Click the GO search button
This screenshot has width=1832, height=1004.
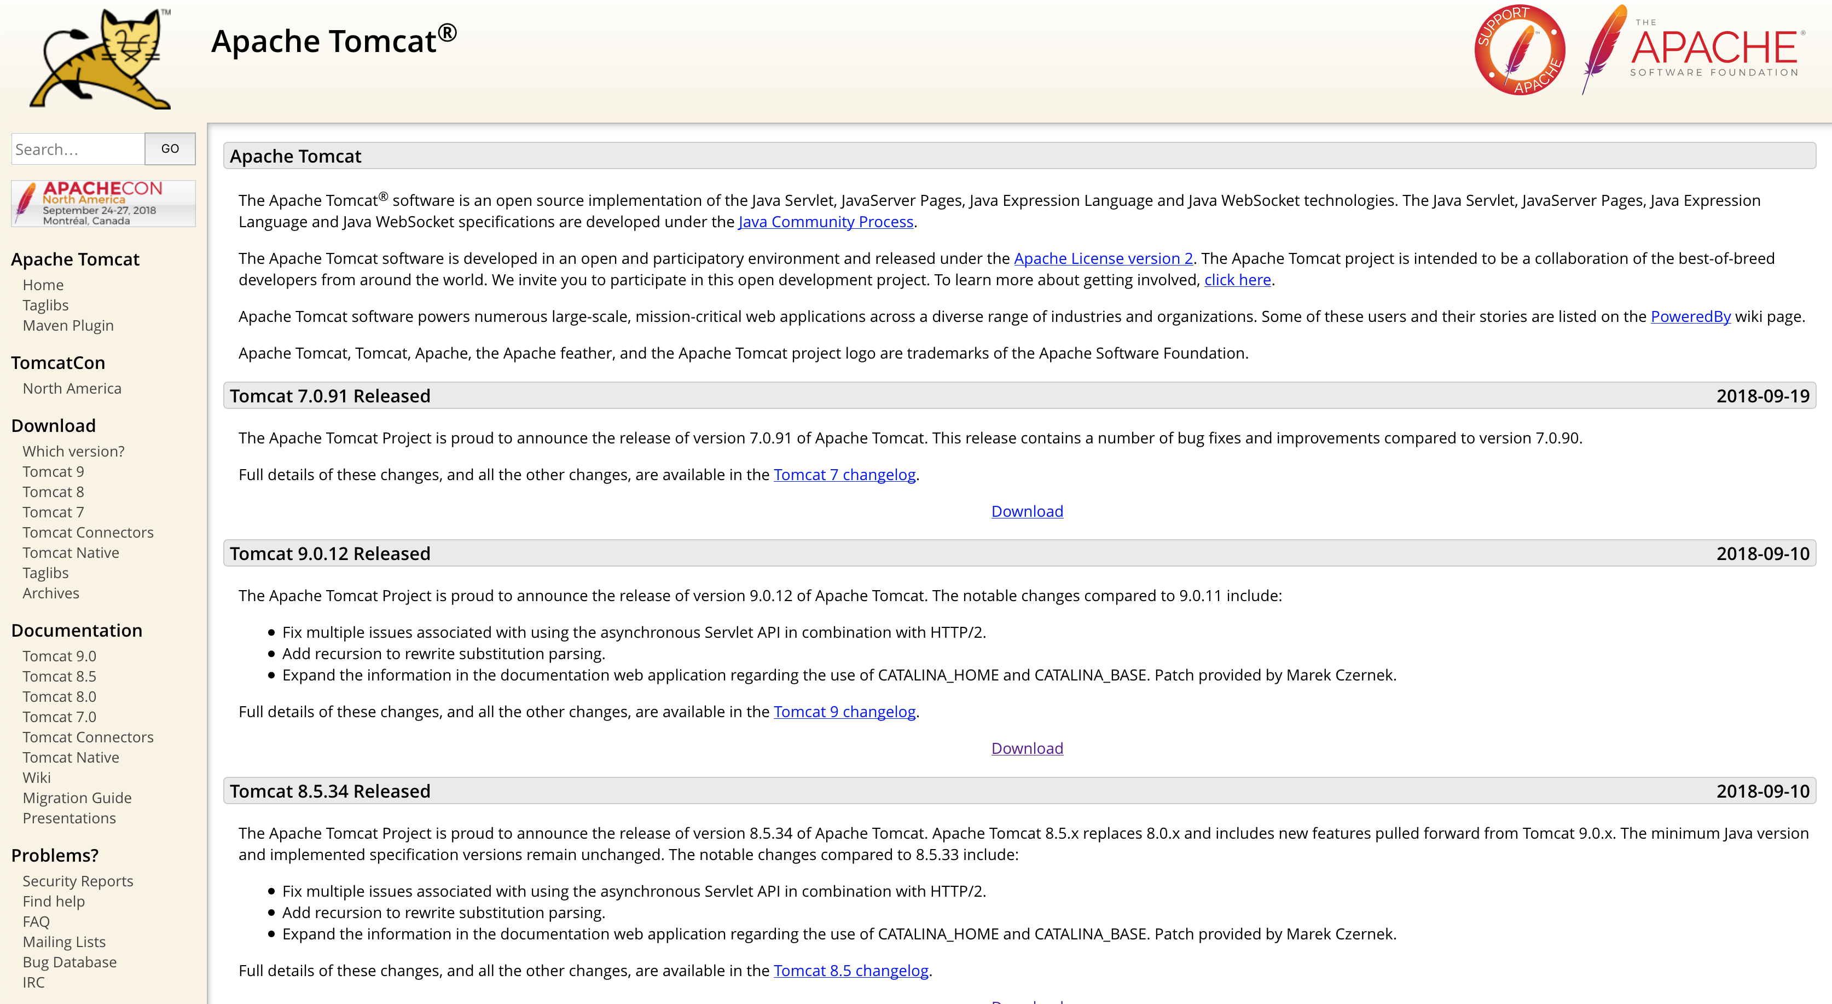coord(170,149)
